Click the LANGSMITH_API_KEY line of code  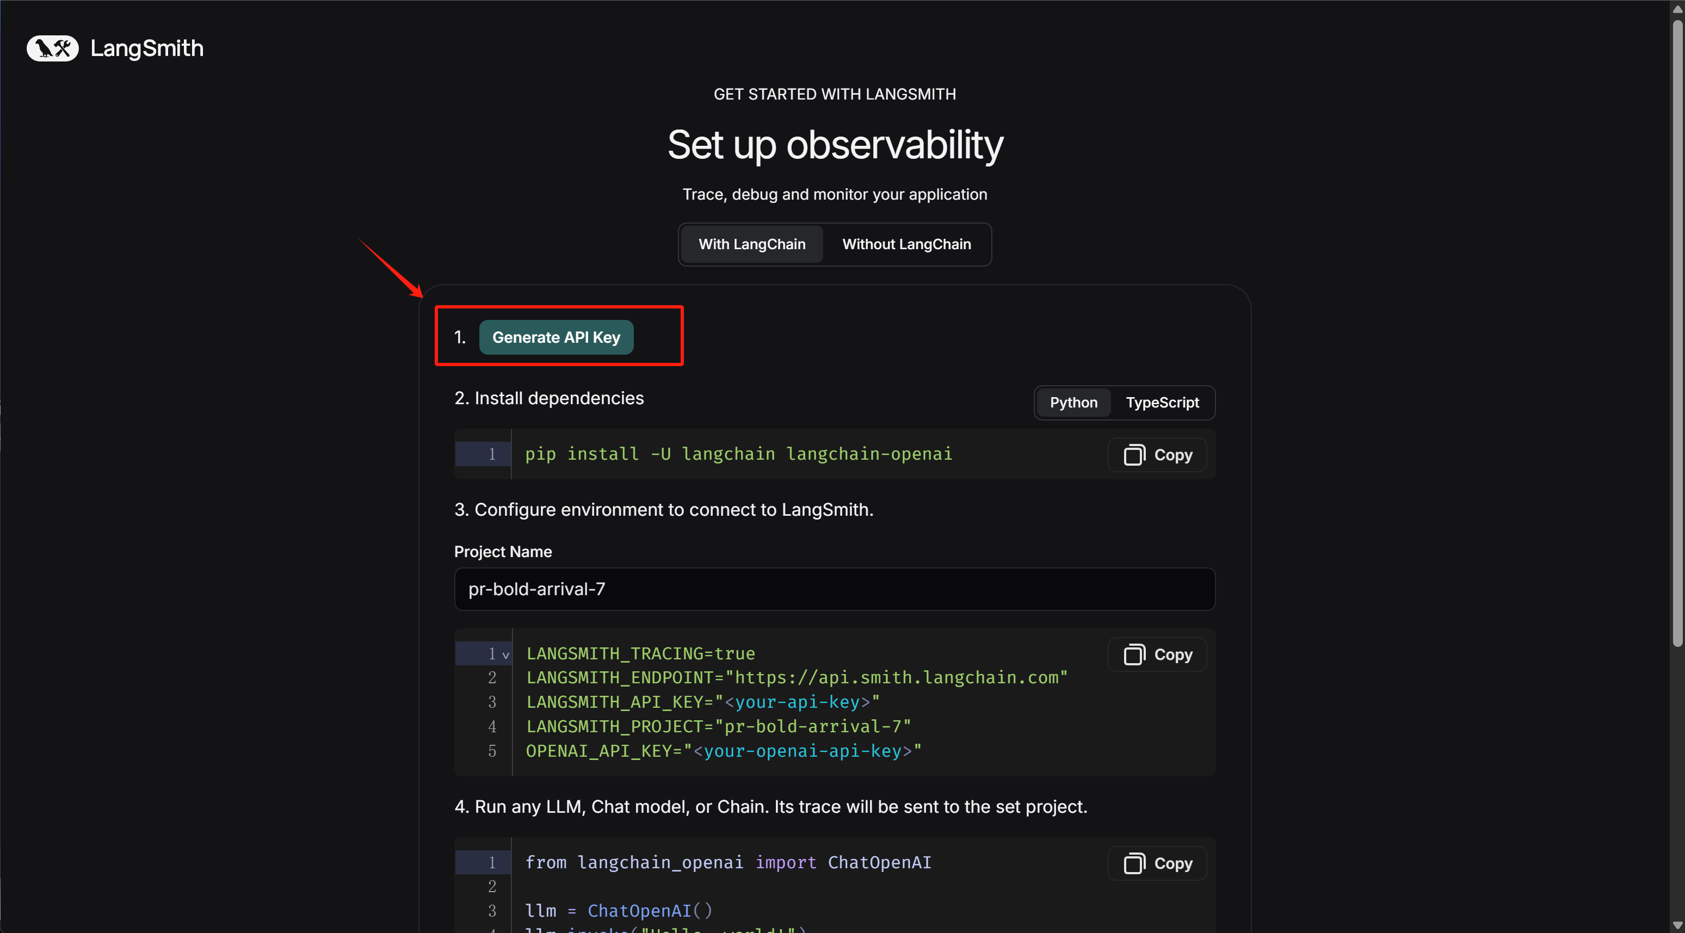click(x=703, y=702)
